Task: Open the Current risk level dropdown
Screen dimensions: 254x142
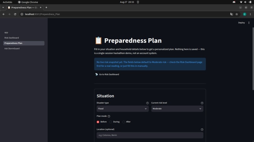Action: click(177, 109)
